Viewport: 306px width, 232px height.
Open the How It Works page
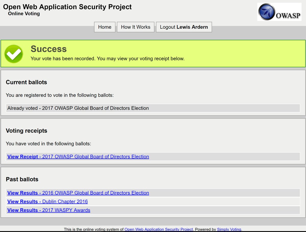(x=136, y=27)
